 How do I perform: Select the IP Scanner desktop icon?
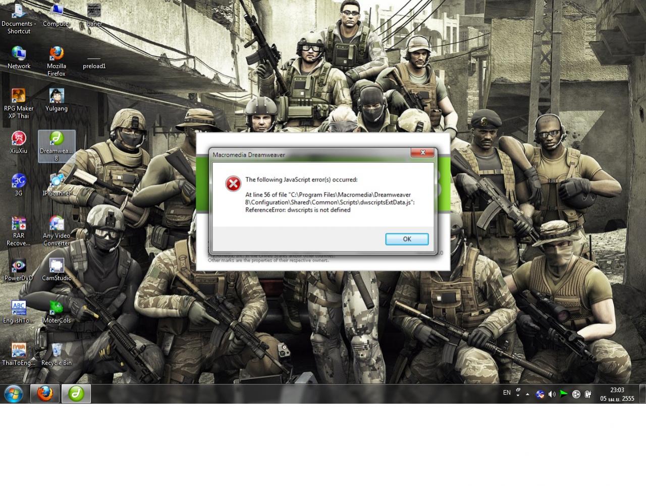(x=57, y=185)
